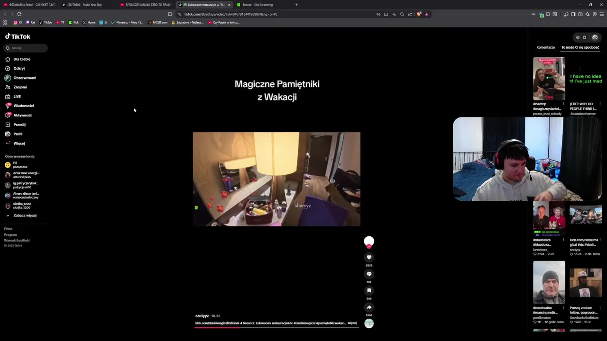
Task: Open the Kick bookmark in bookmarks bar
Action: 74,22
